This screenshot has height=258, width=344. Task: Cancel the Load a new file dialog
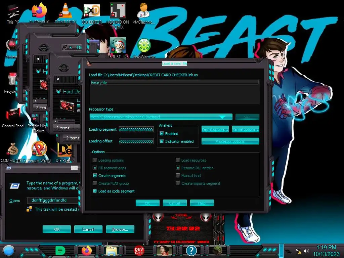(x=175, y=203)
